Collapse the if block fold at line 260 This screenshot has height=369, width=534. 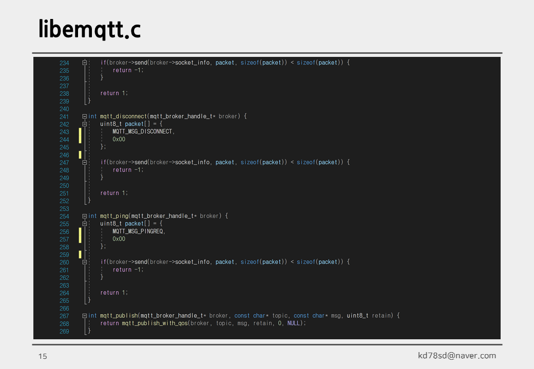(x=84, y=262)
